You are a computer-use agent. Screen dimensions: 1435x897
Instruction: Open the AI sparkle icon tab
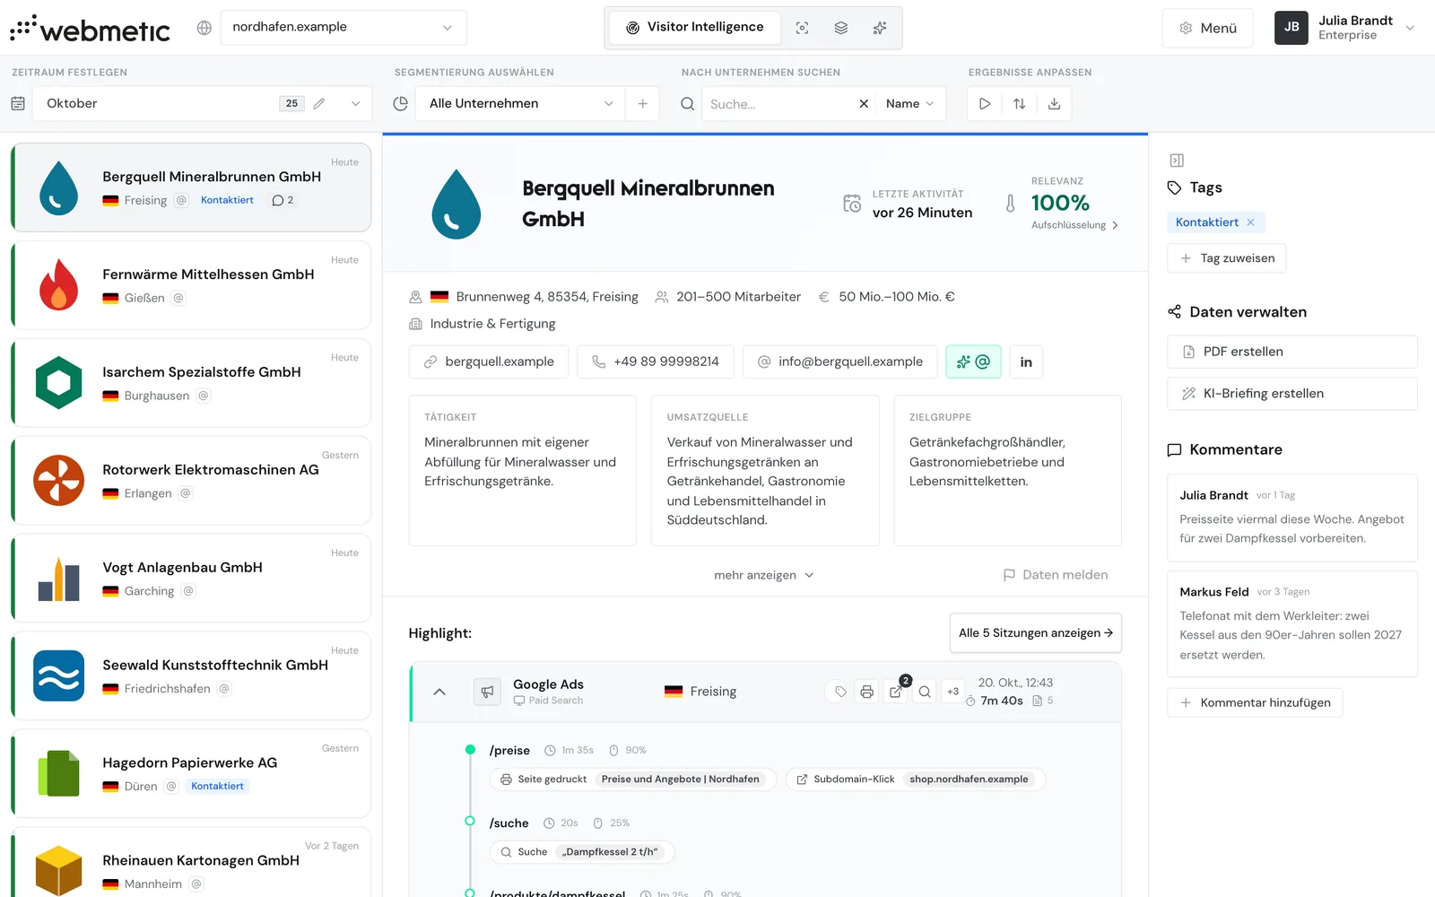click(880, 28)
